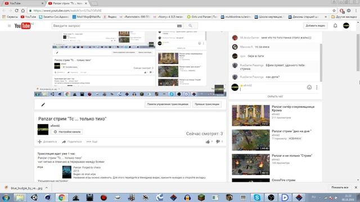Open the 'Другие закладки' bookmarks folder
360x202 pixels.
[344, 17]
